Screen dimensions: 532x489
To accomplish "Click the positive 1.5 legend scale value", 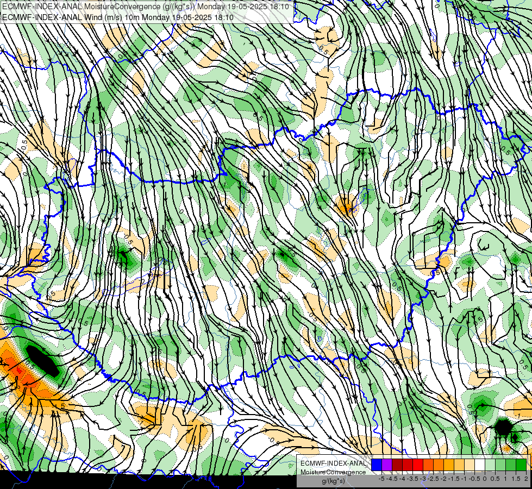I will coord(516,479).
